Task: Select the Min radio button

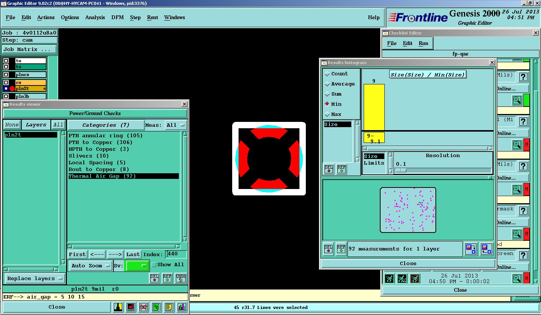Action: point(327,104)
